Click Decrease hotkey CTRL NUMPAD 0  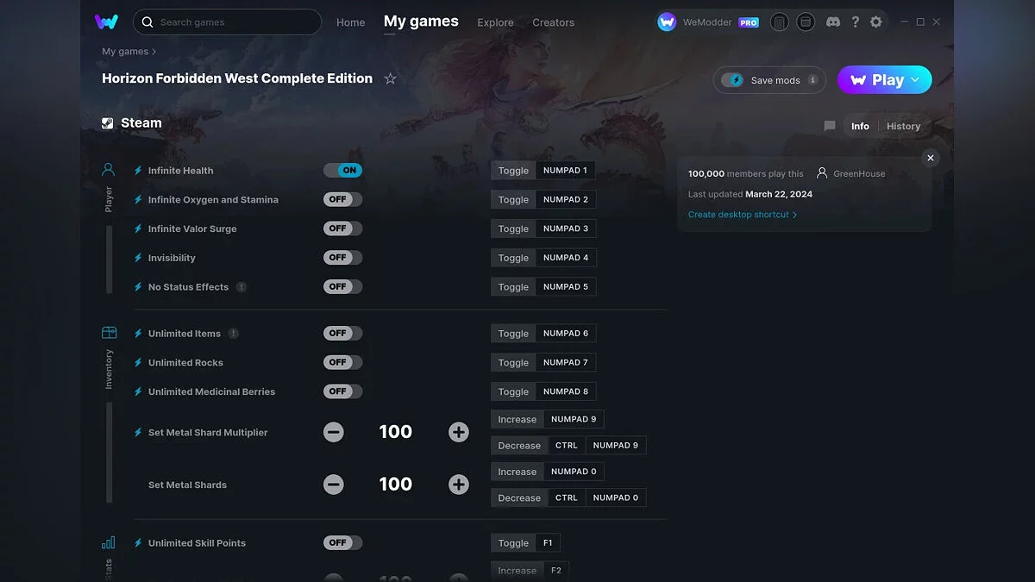click(x=519, y=498)
